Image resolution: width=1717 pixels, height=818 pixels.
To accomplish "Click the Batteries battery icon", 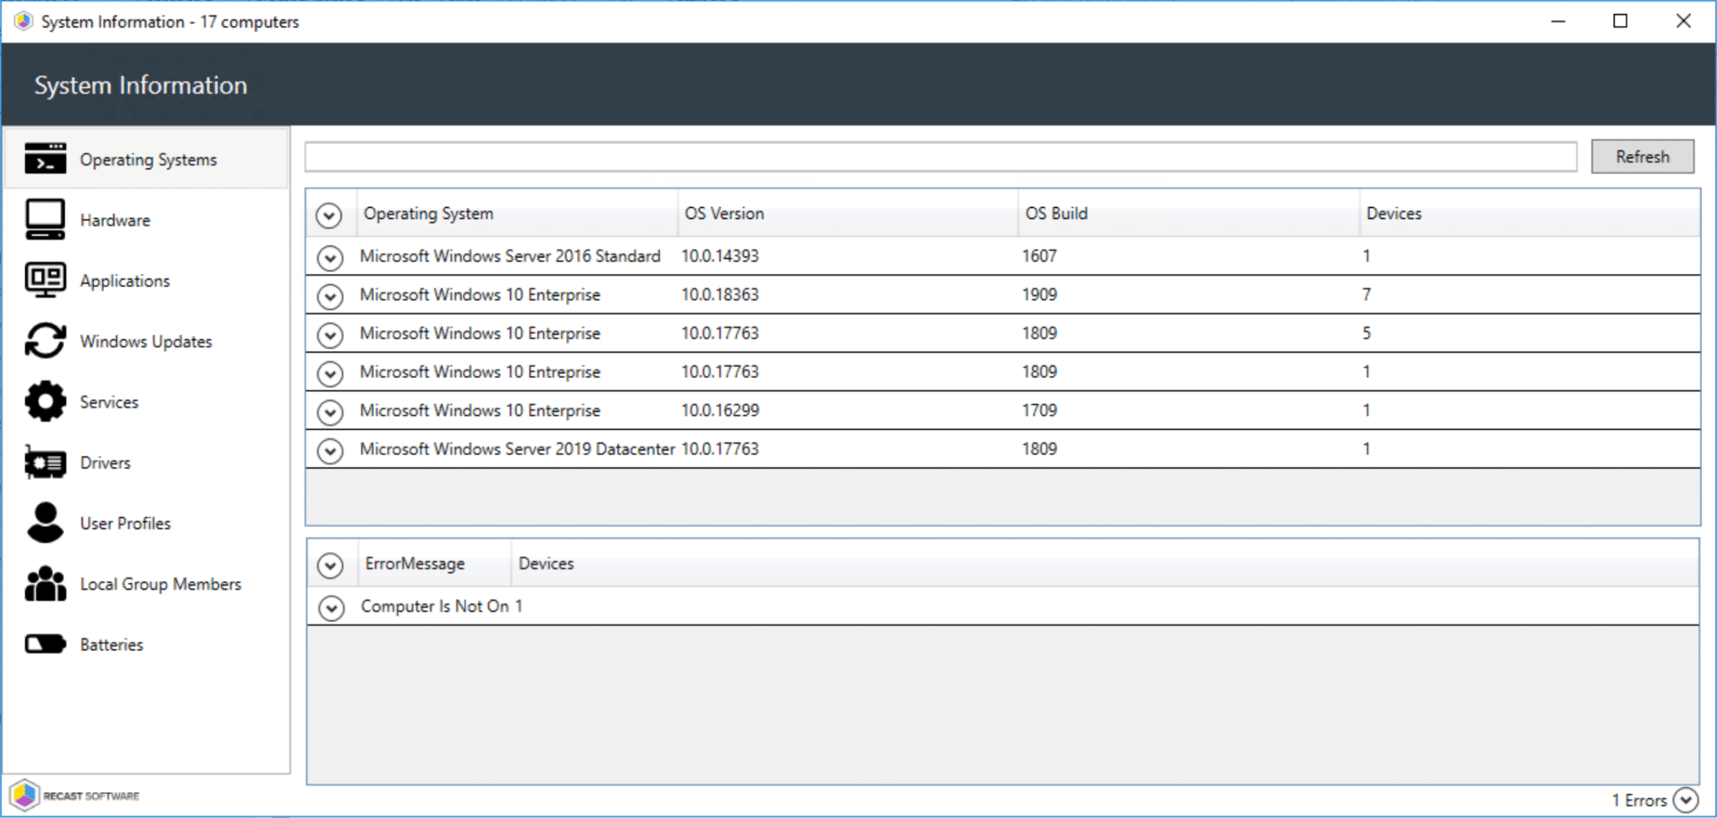I will pos(45,644).
